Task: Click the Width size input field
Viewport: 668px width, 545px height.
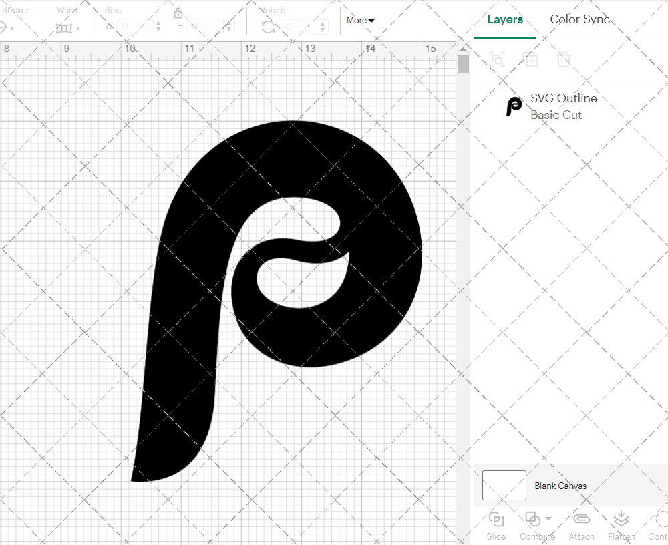Action: [136, 27]
